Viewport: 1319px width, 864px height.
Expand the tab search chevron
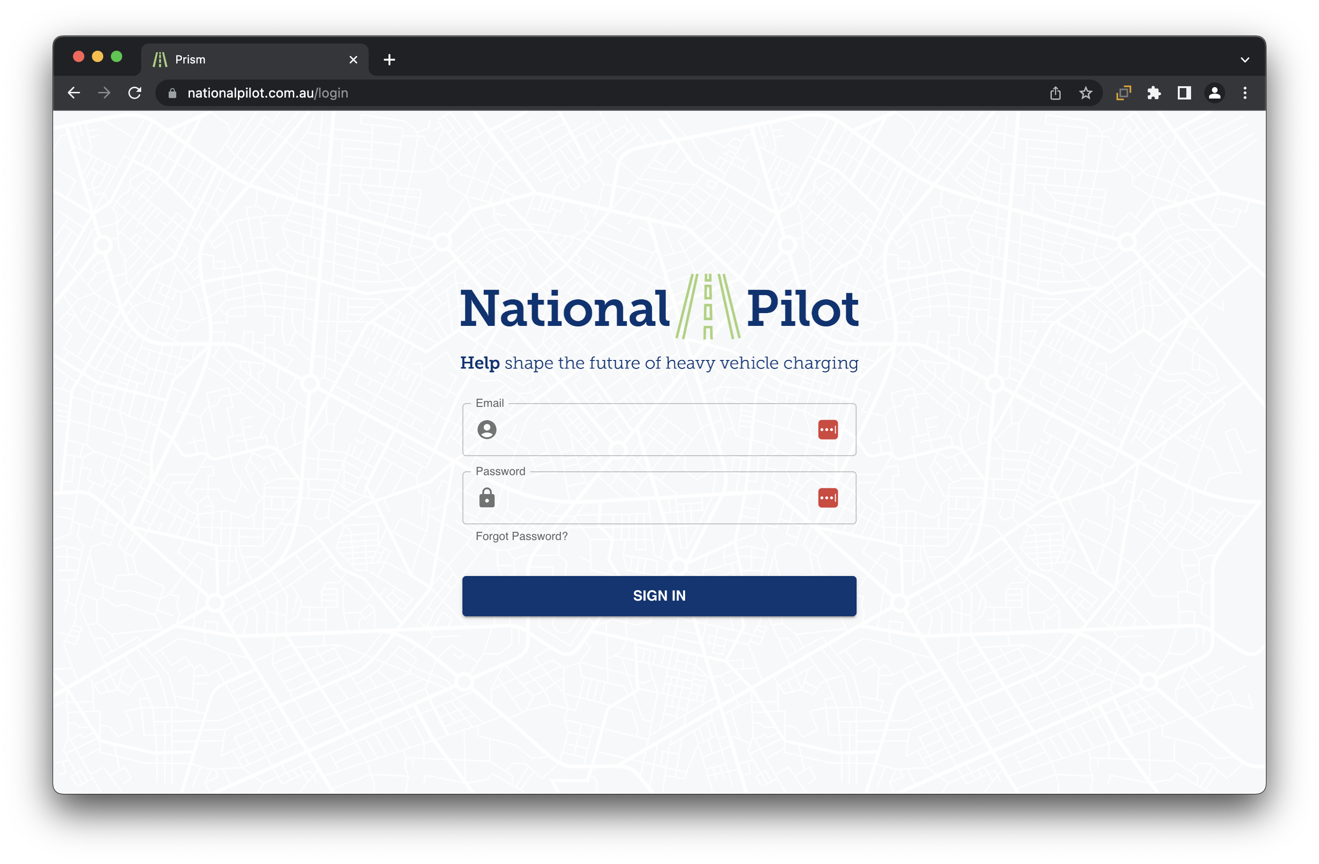1245,60
